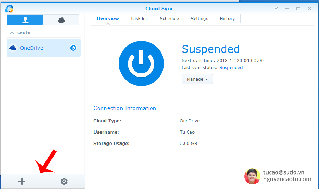Open the Settings tab
Screen dimensions: 319x189
click(200, 19)
